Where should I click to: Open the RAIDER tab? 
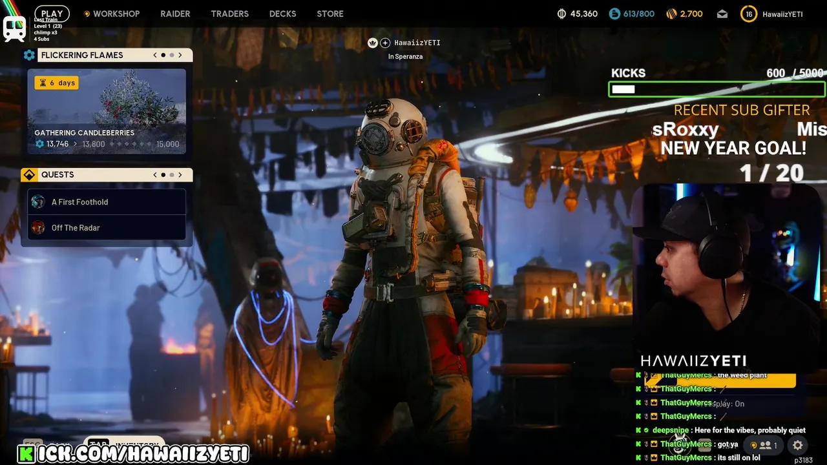click(x=175, y=14)
